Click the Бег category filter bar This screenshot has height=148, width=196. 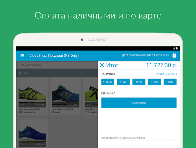(57, 73)
